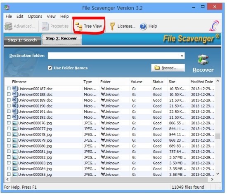
Task: Click image icon of Unknown000080.jpg
Action: [x=15, y=146]
